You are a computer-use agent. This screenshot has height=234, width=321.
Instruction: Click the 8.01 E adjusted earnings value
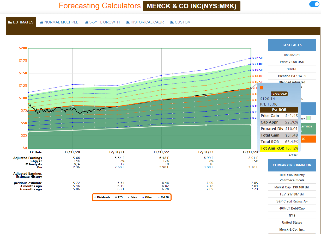pos(253,158)
